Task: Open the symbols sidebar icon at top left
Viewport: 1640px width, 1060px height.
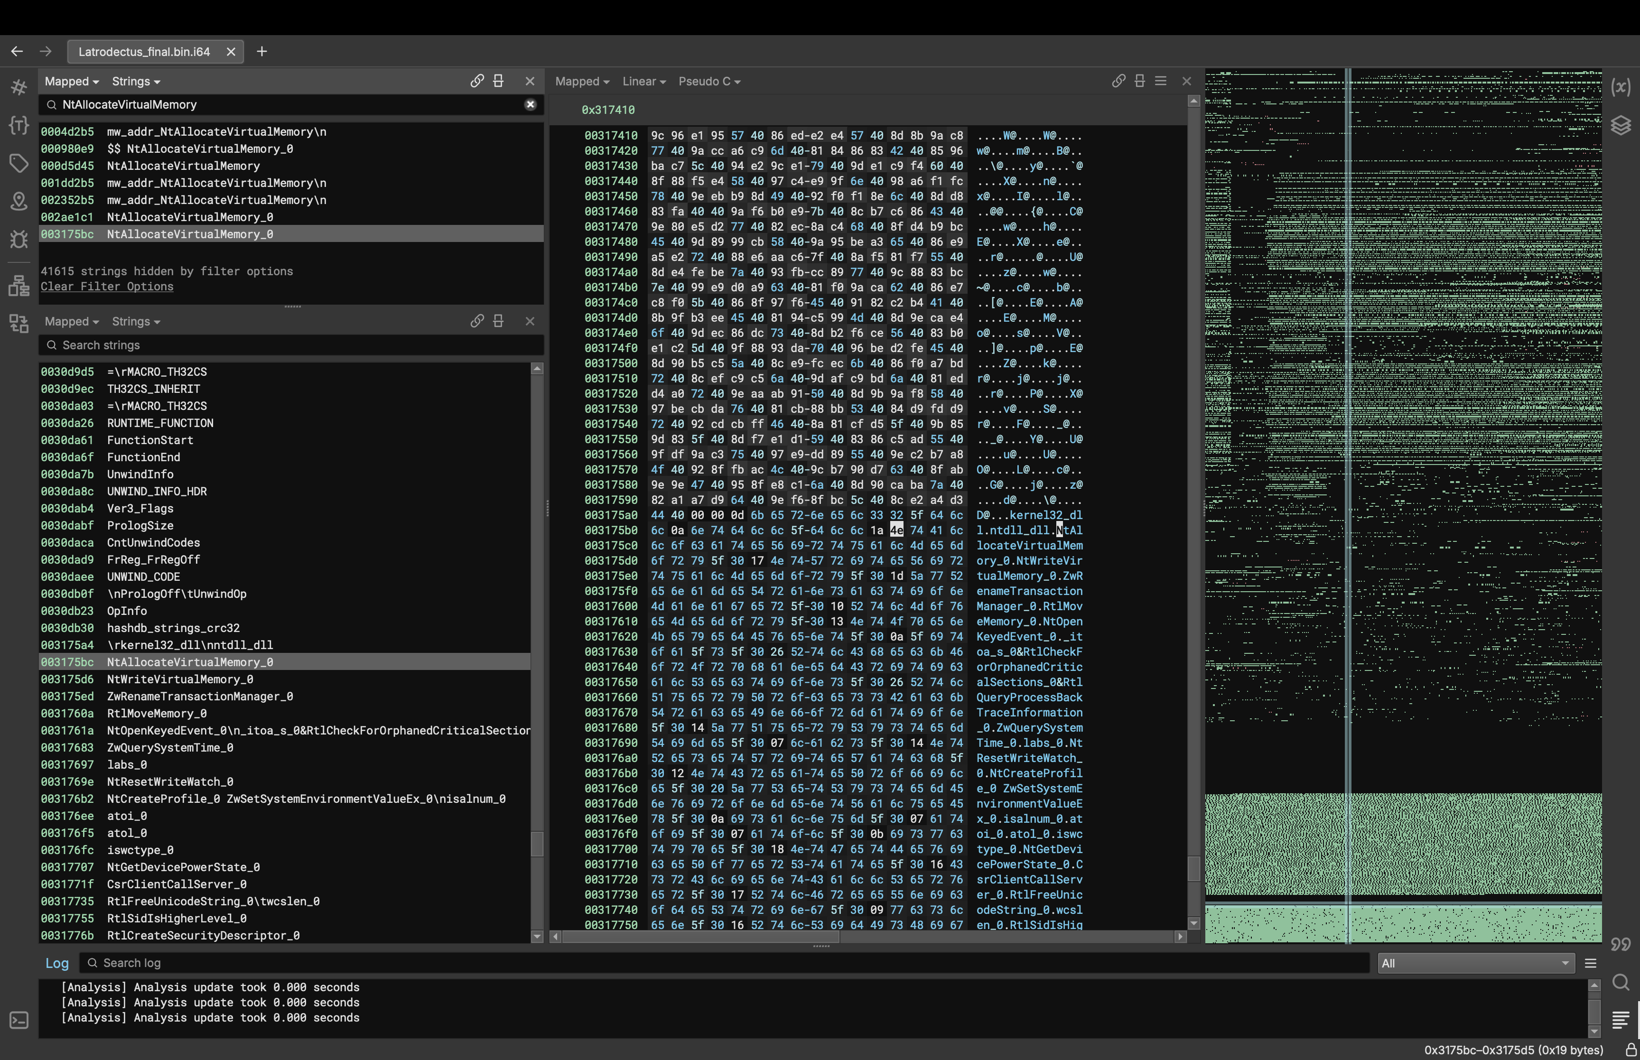Action: coord(19,87)
